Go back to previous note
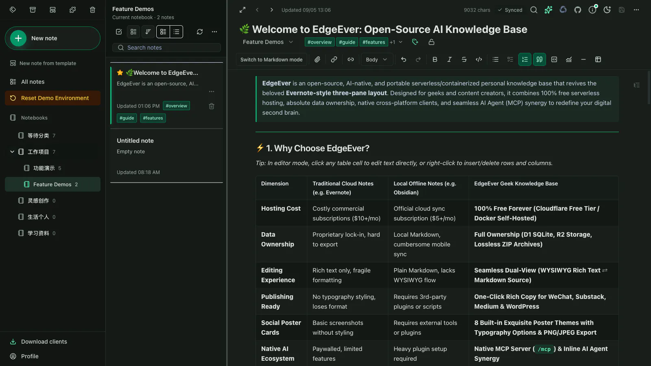The height and width of the screenshot is (366, 651). click(257, 10)
